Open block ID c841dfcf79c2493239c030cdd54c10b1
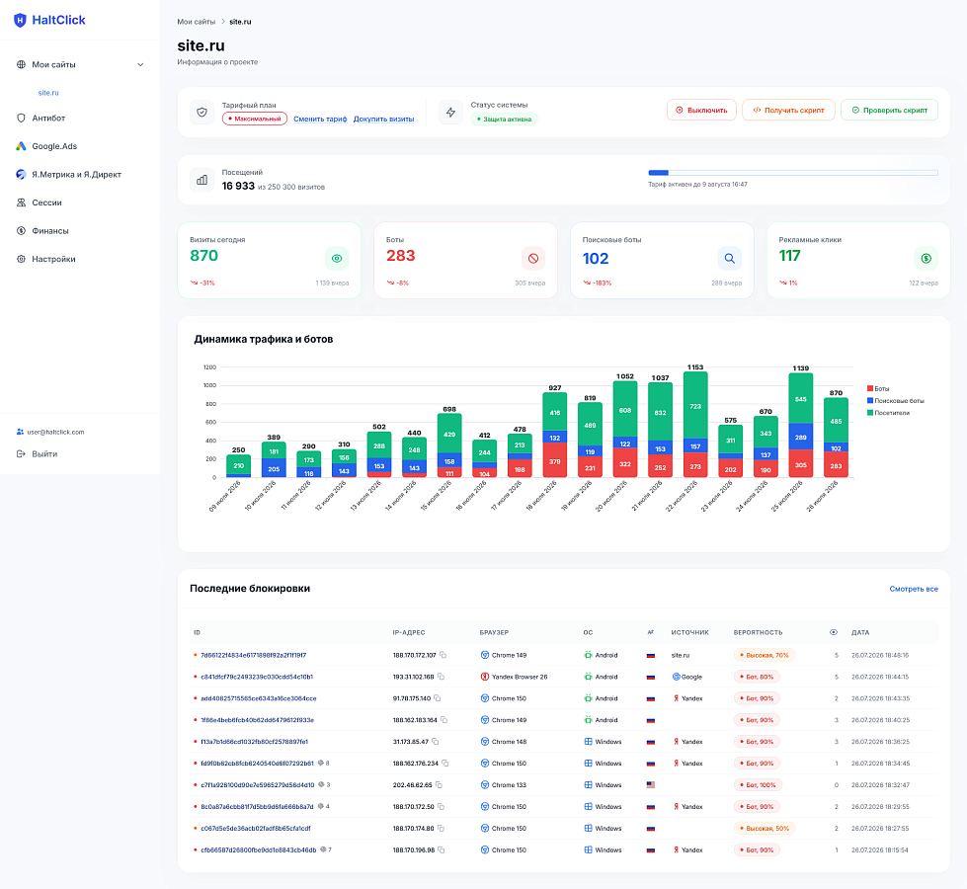967x889 pixels. pos(257,677)
